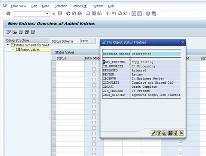Open the Utilities(M) menu

(80, 6)
